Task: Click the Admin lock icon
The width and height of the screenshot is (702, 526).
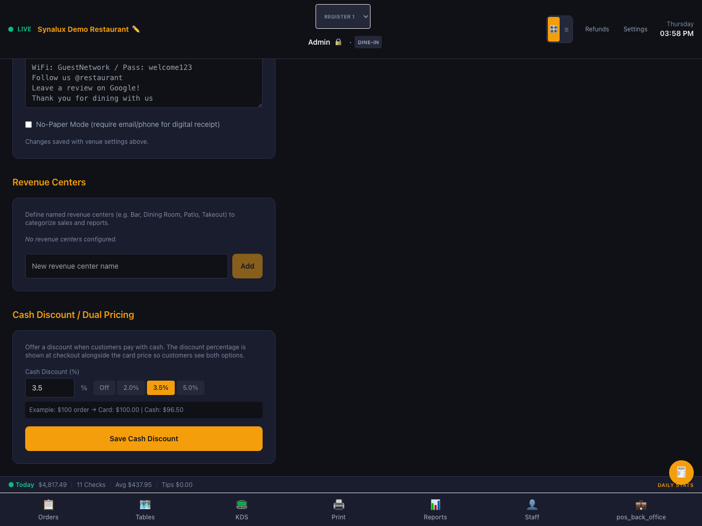Action: 338,42
